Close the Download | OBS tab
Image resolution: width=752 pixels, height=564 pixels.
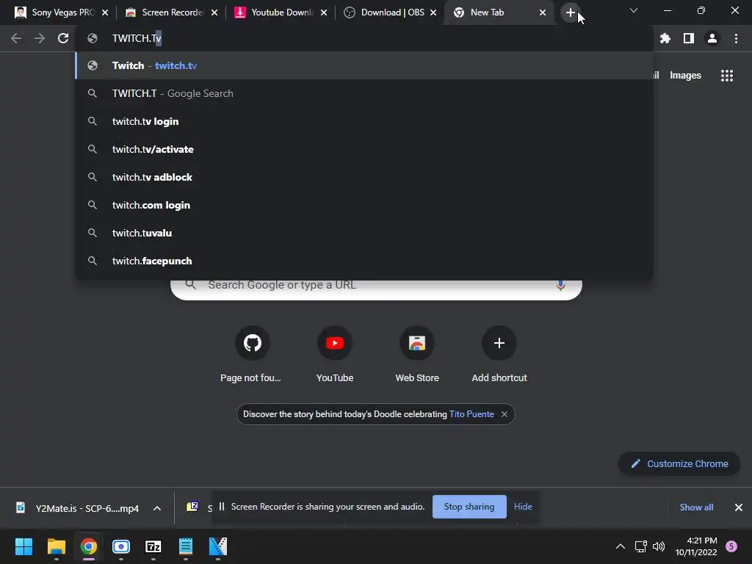pos(433,13)
